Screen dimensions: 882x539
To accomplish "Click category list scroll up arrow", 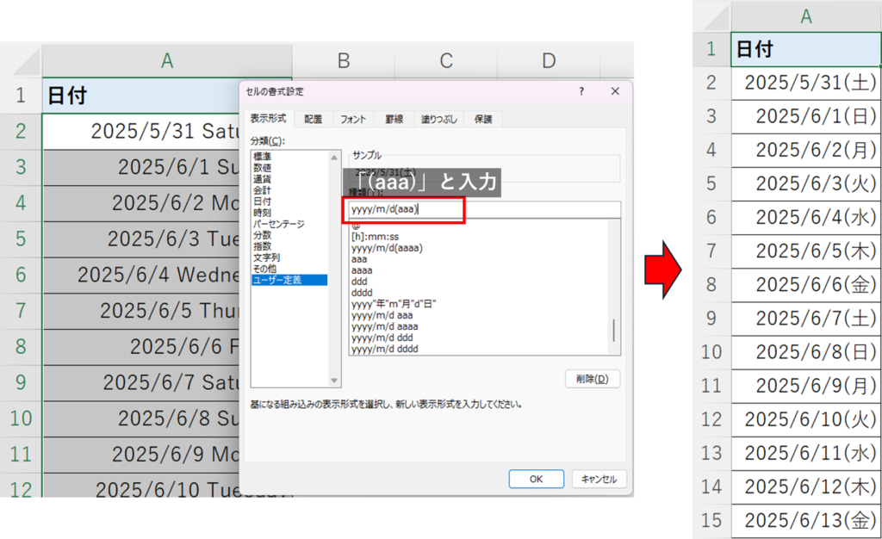I will [x=334, y=158].
